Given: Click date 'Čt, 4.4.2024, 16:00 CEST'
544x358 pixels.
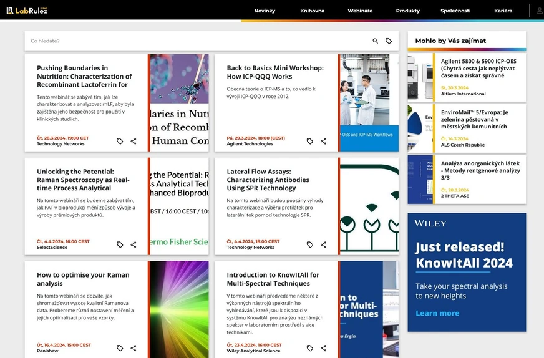Looking at the screenshot, I should coord(63,241).
